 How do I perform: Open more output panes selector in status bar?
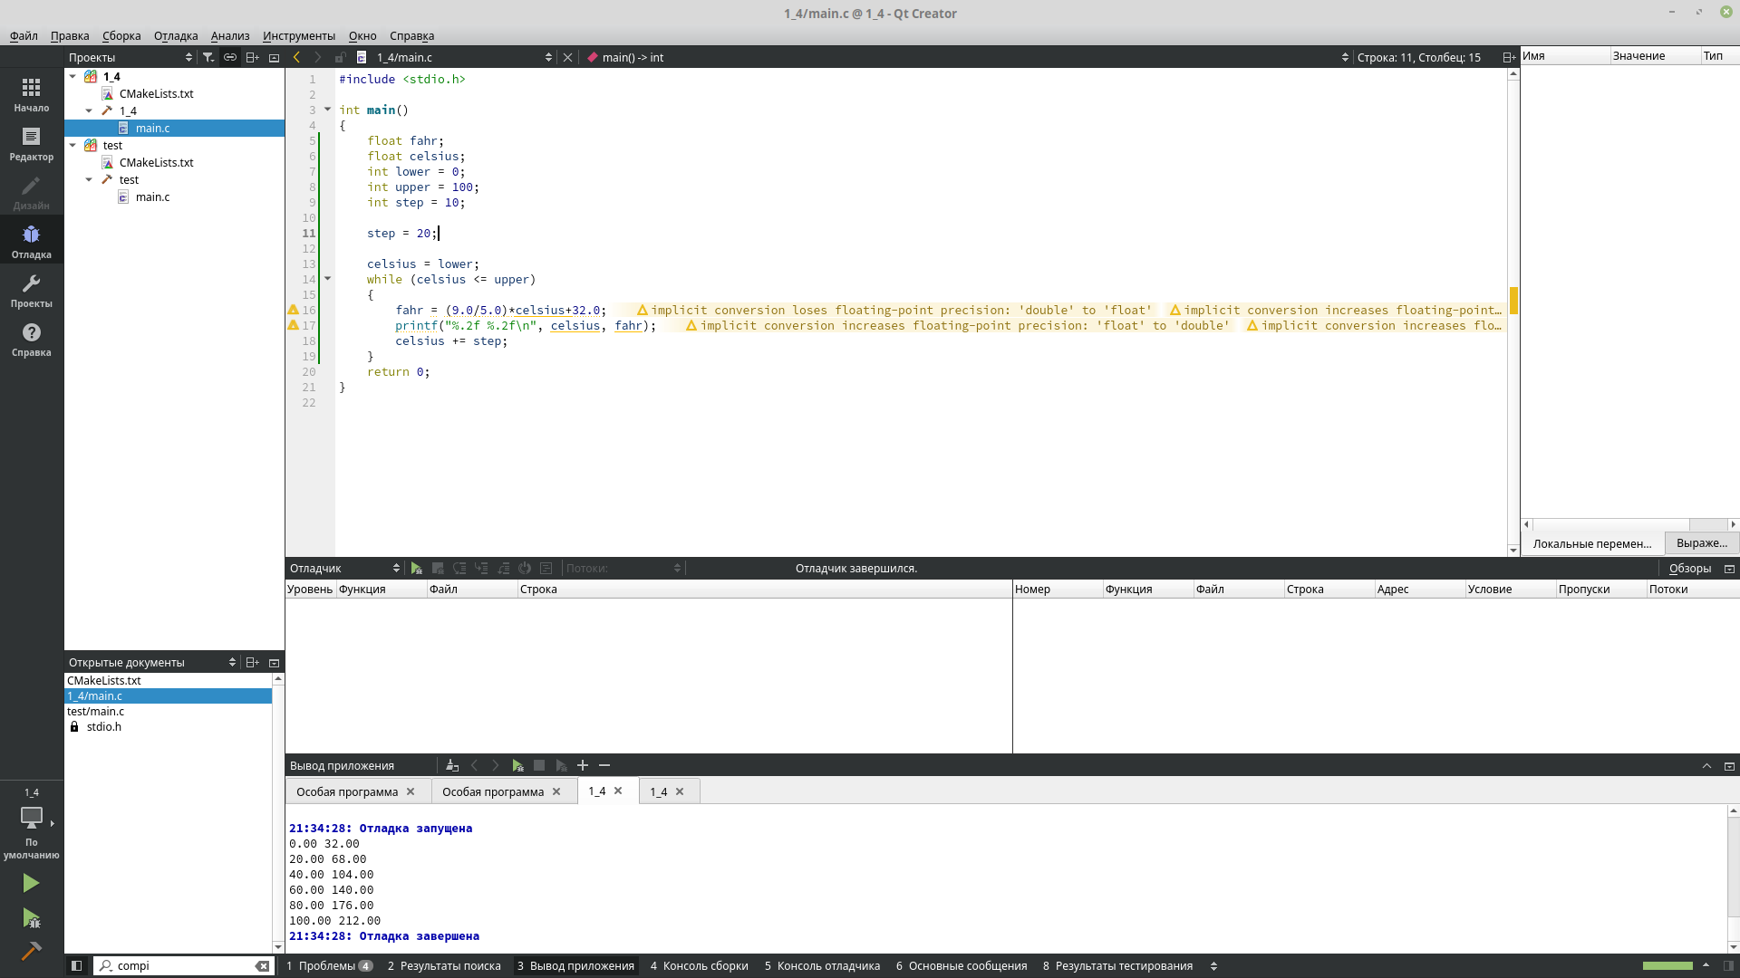coord(1213,965)
